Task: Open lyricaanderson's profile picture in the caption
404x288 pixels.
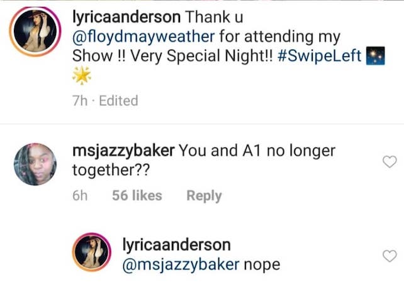Action: (x=35, y=31)
